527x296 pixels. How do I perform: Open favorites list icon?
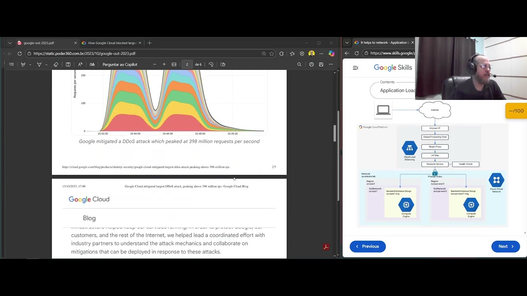point(292,53)
